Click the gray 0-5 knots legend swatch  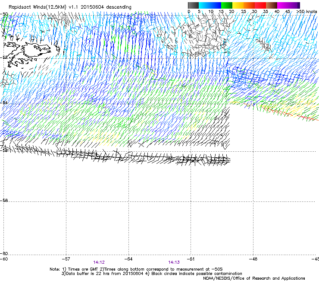tap(193, 5)
